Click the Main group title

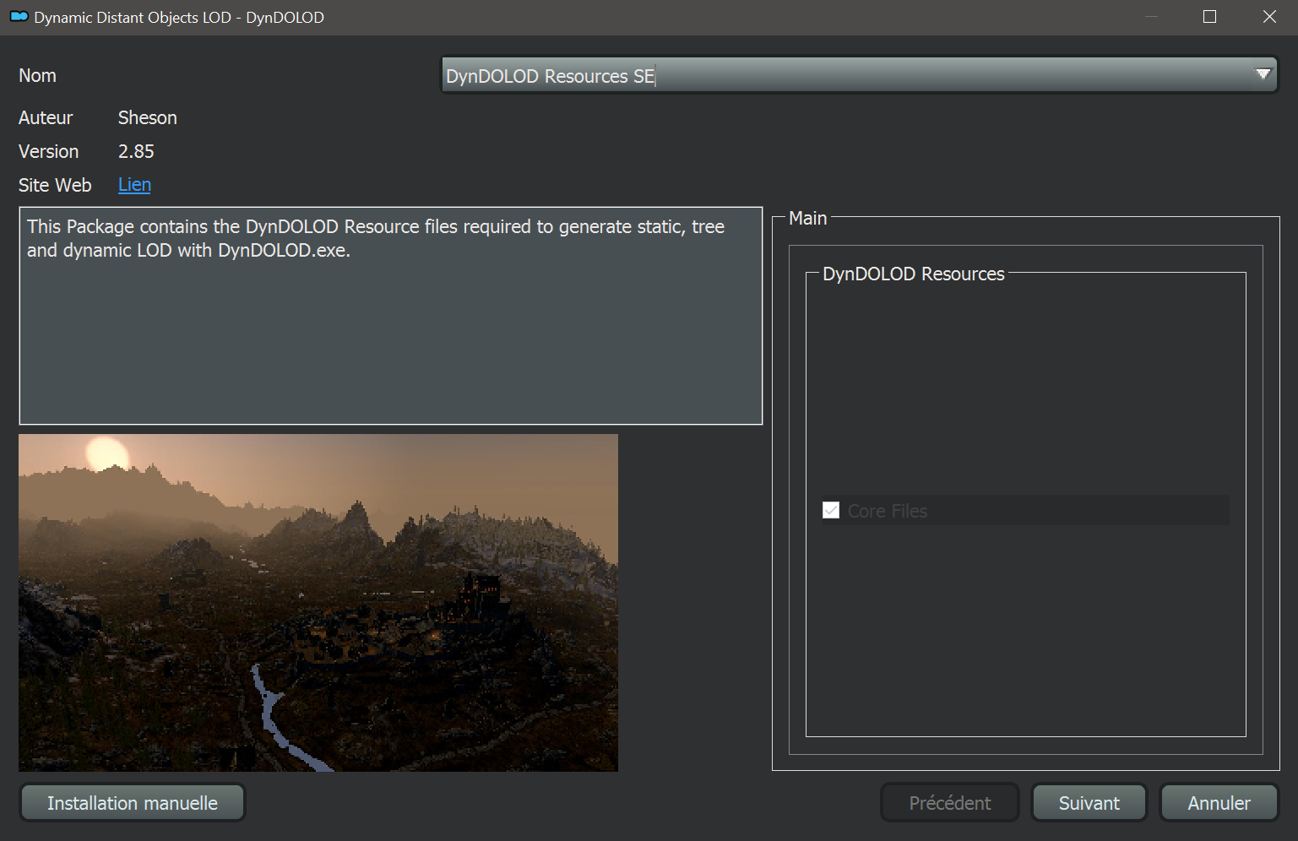808,219
